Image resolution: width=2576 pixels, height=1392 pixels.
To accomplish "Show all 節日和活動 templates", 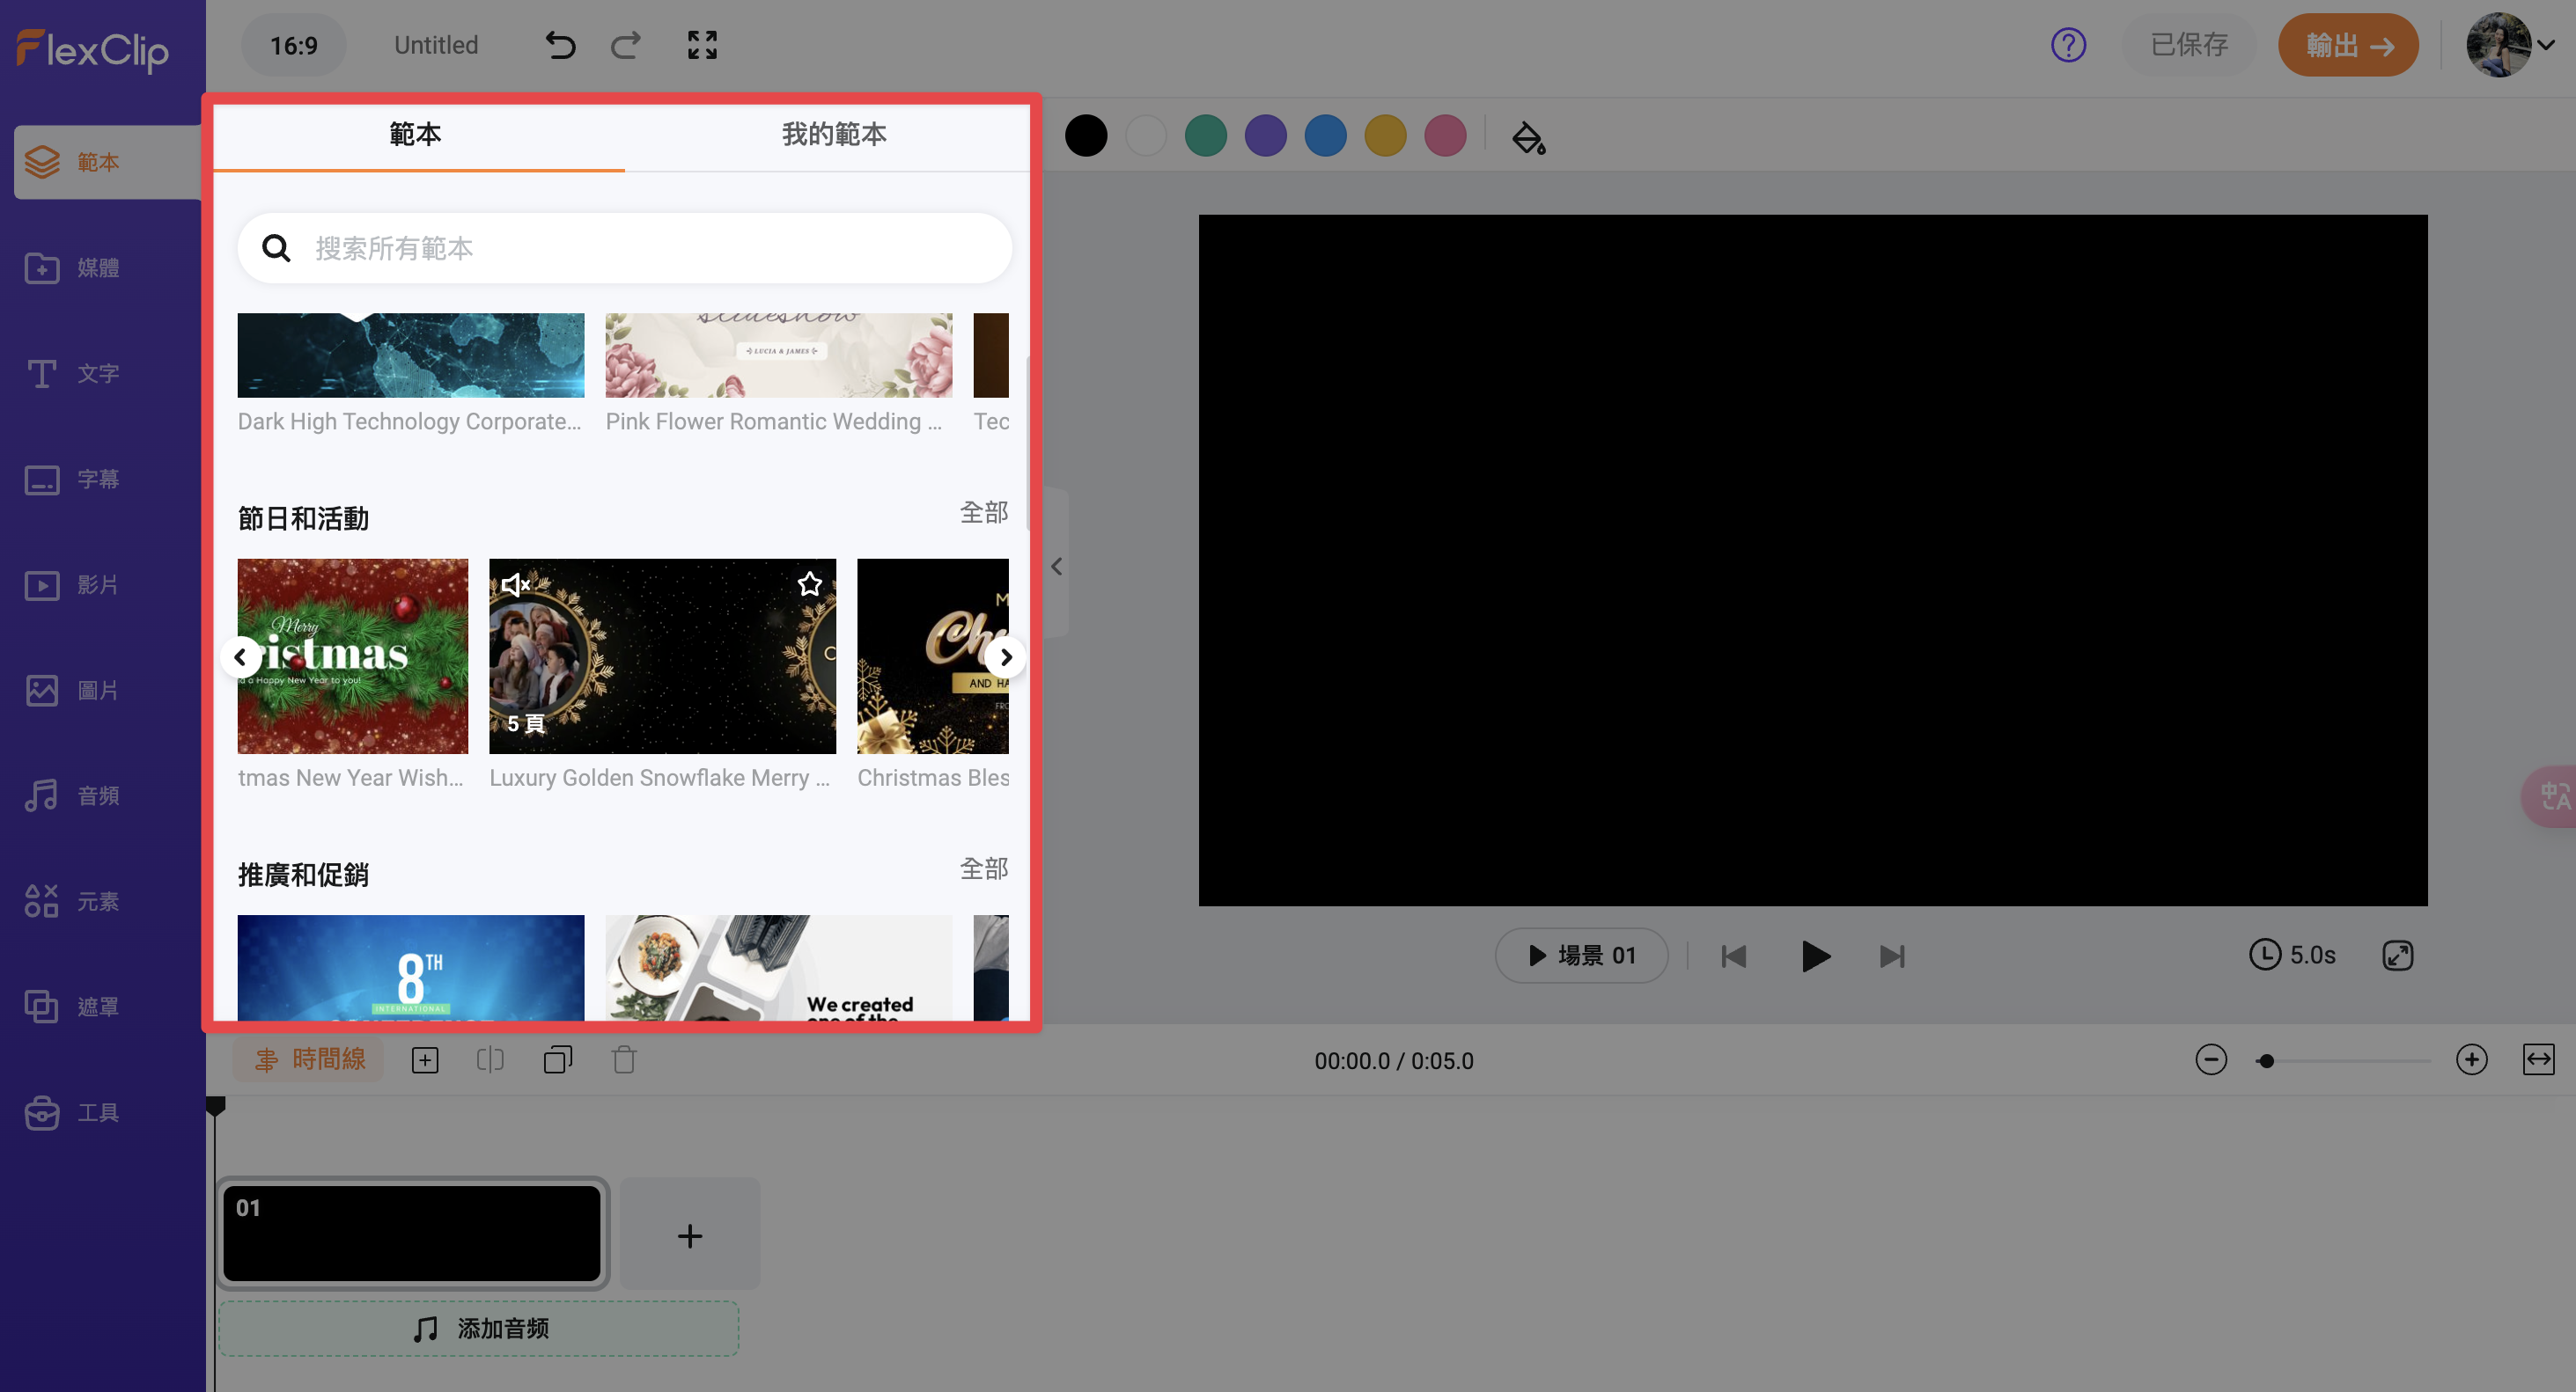I will point(984,513).
